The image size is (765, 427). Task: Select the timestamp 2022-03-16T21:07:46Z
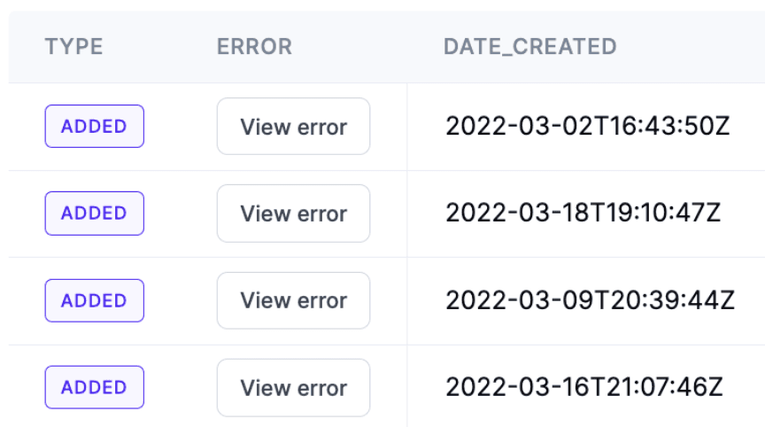(x=584, y=388)
